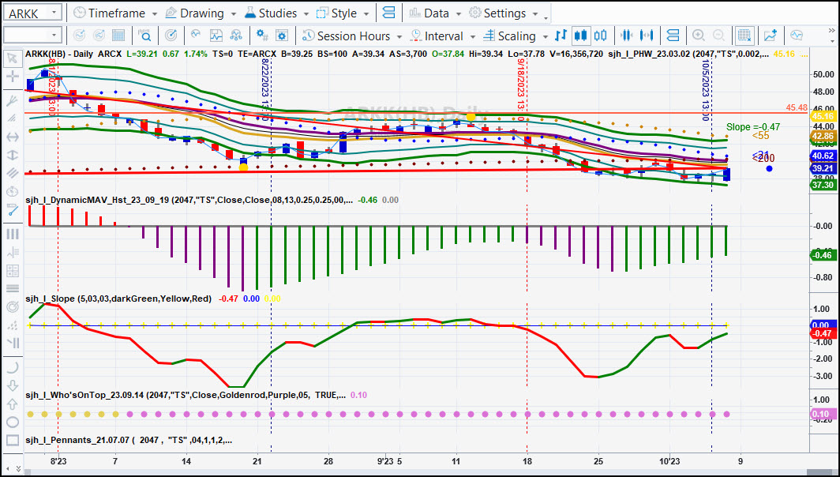Open the empty second-row combo box
The height and width of the screenshot is (477, 840).
coord(54,36)
